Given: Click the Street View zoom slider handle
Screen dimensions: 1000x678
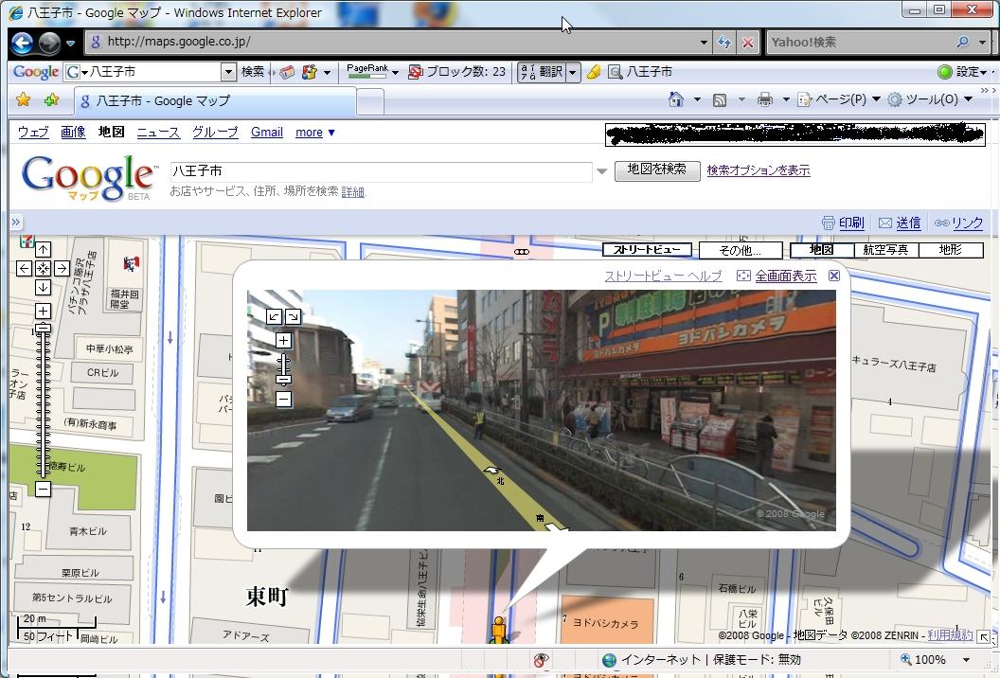Looking at the screenshot, I should [284, 380].
